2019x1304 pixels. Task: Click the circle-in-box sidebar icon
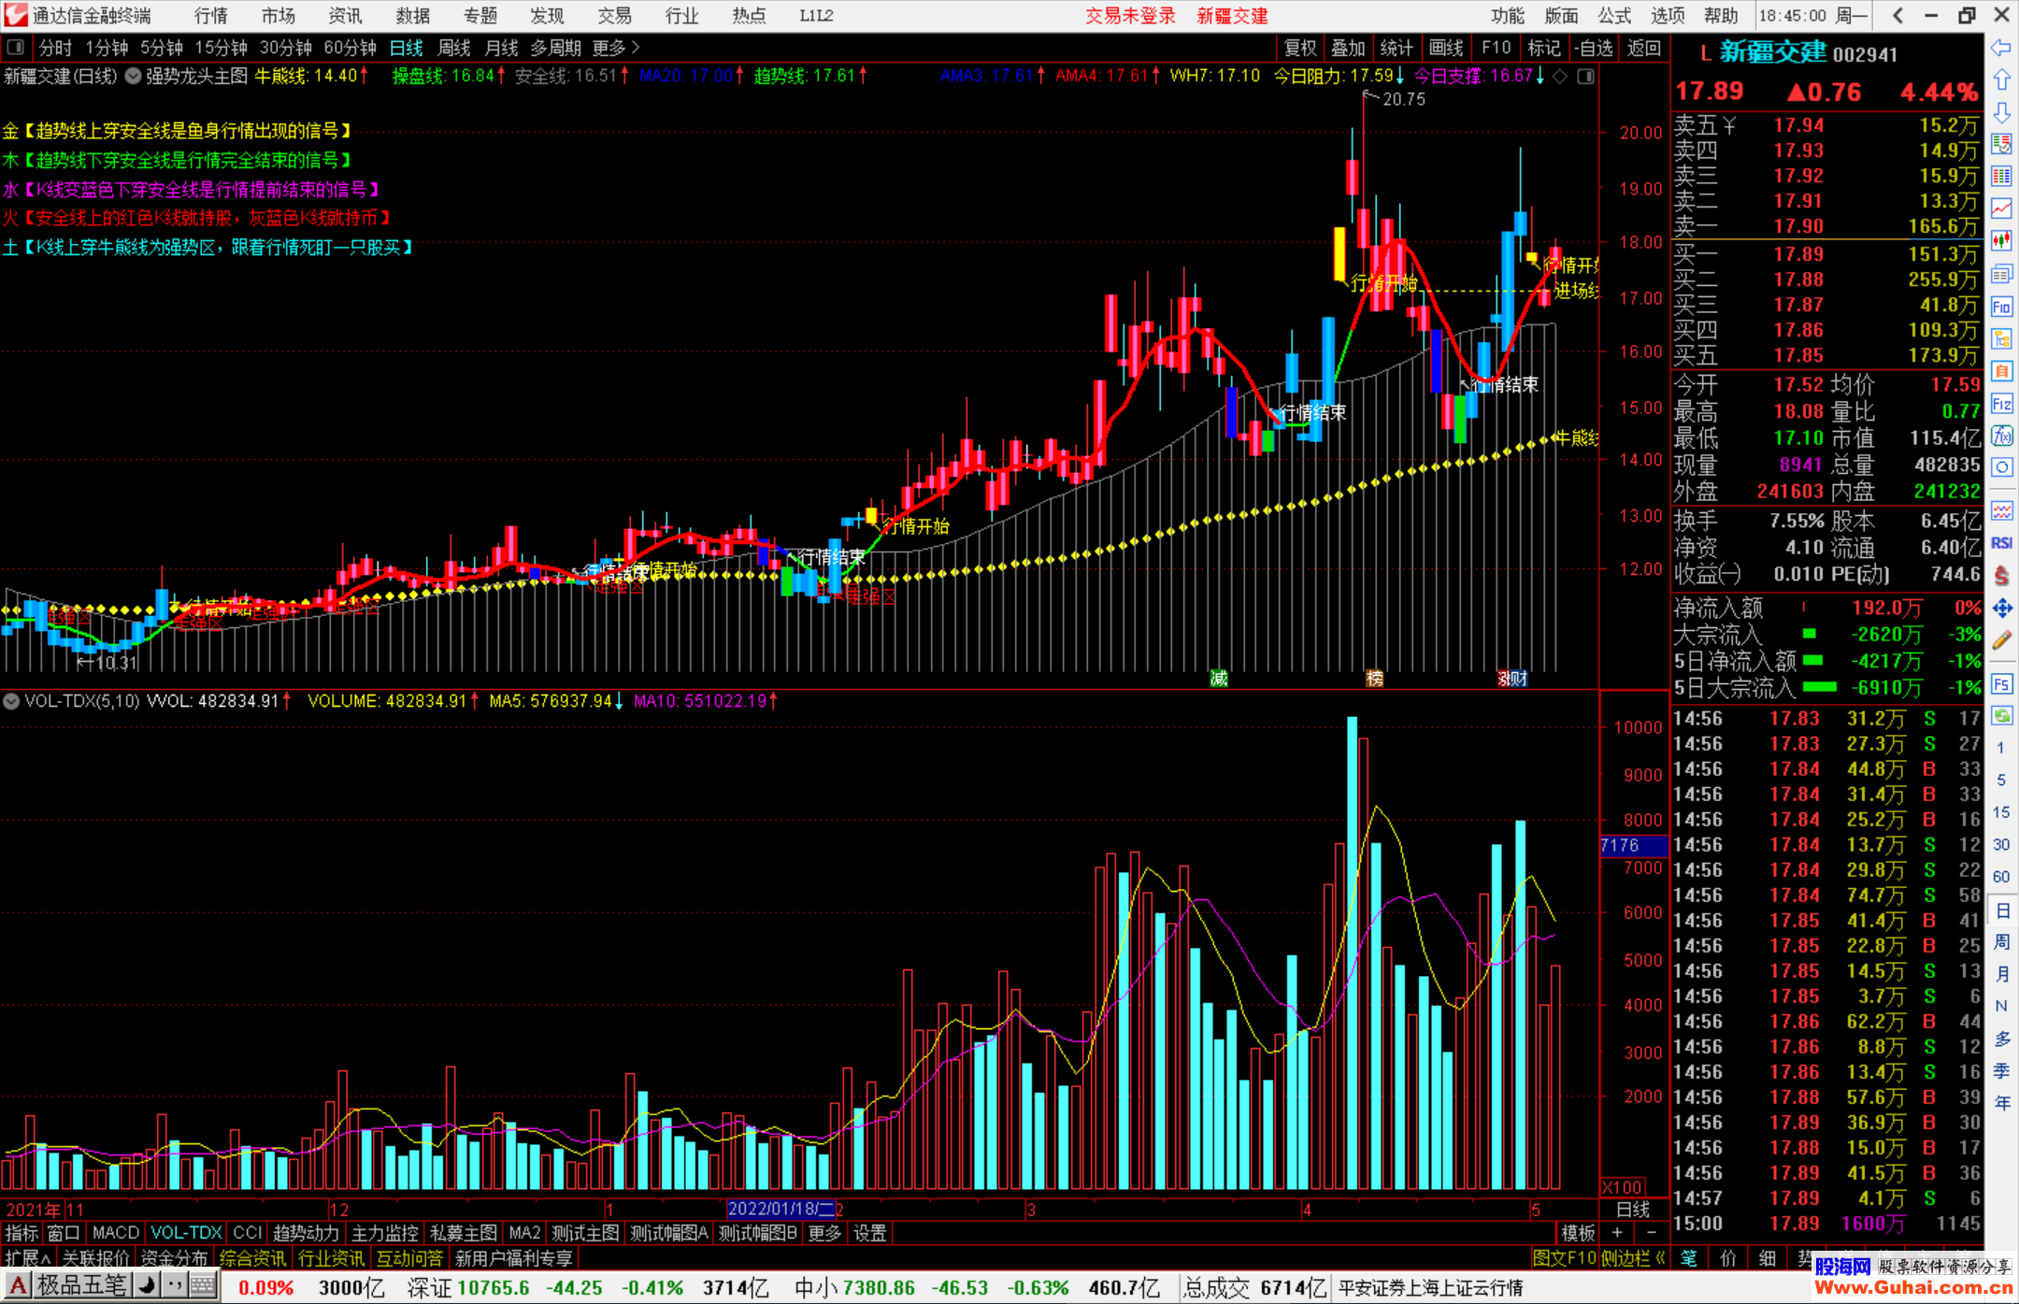2001,467
